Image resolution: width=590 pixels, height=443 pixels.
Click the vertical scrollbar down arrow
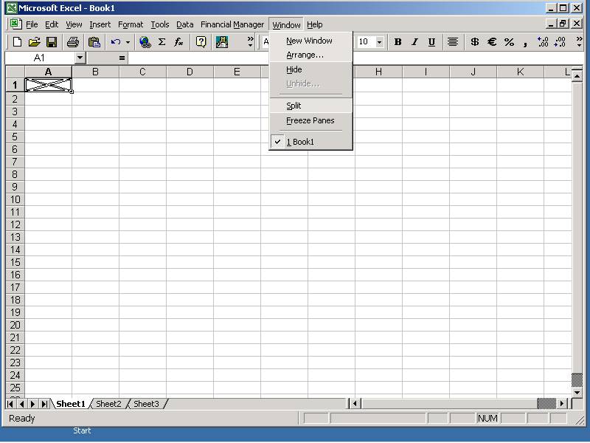point(577,392)
